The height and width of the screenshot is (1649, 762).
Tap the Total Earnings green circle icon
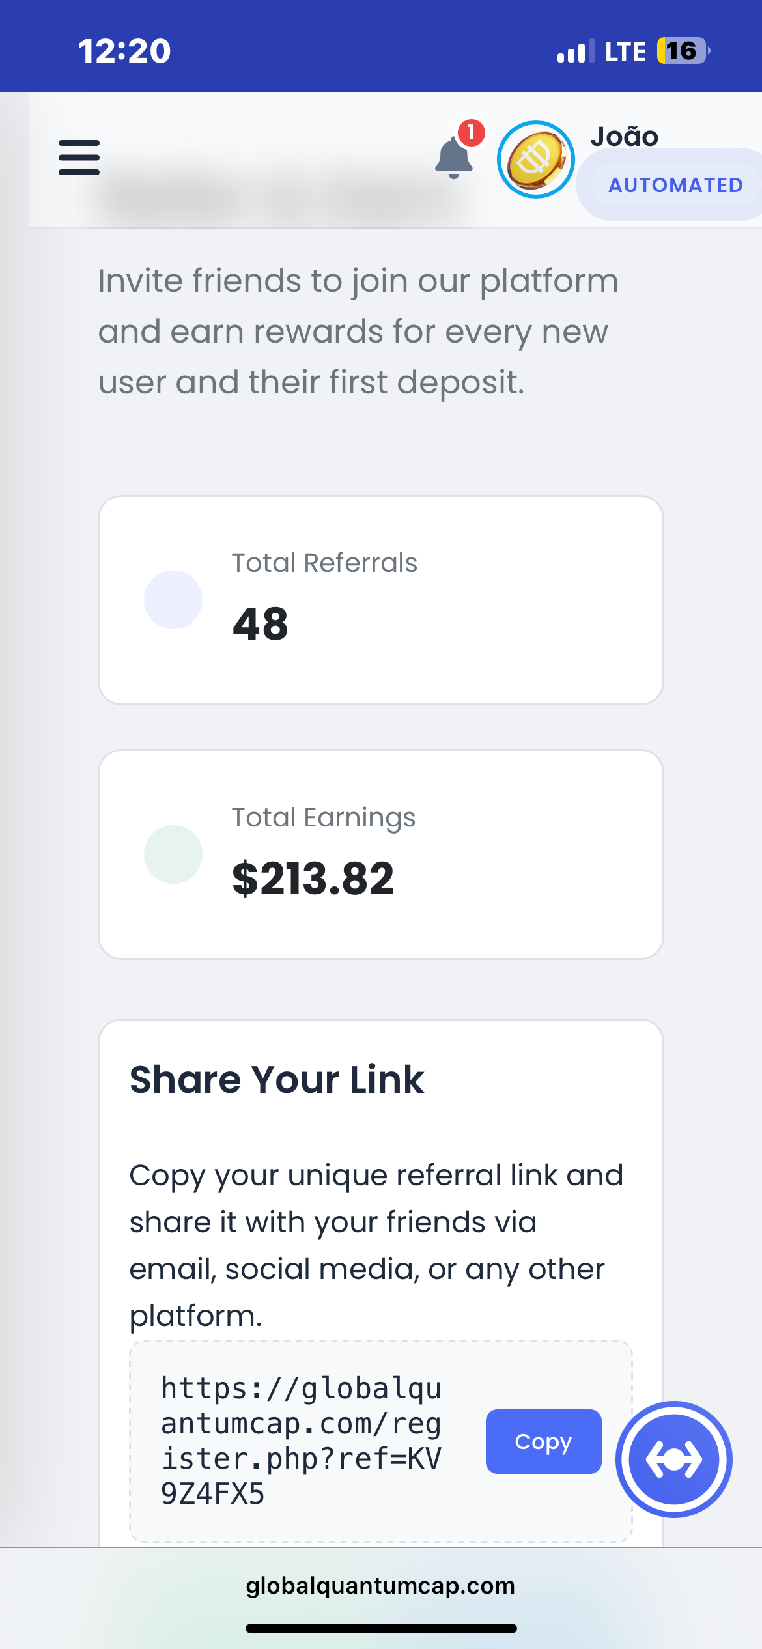pos(173,854)
